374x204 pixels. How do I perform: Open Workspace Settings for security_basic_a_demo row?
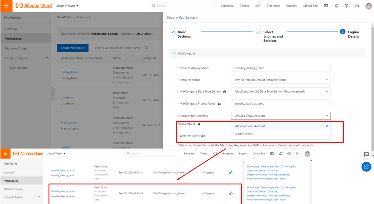coord(280,196)
